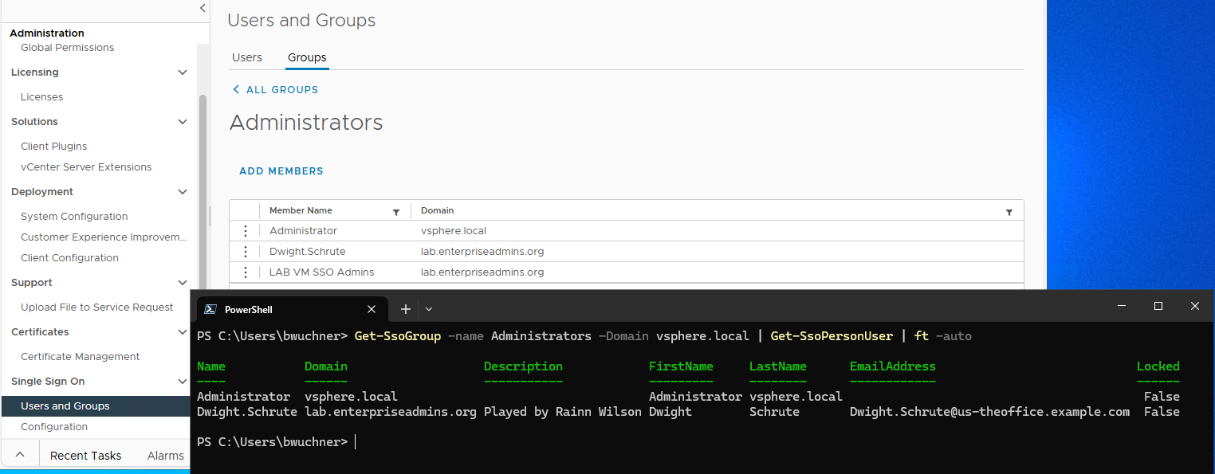
Task: Open Global Permissions page
Action: [x=67, y=48]
